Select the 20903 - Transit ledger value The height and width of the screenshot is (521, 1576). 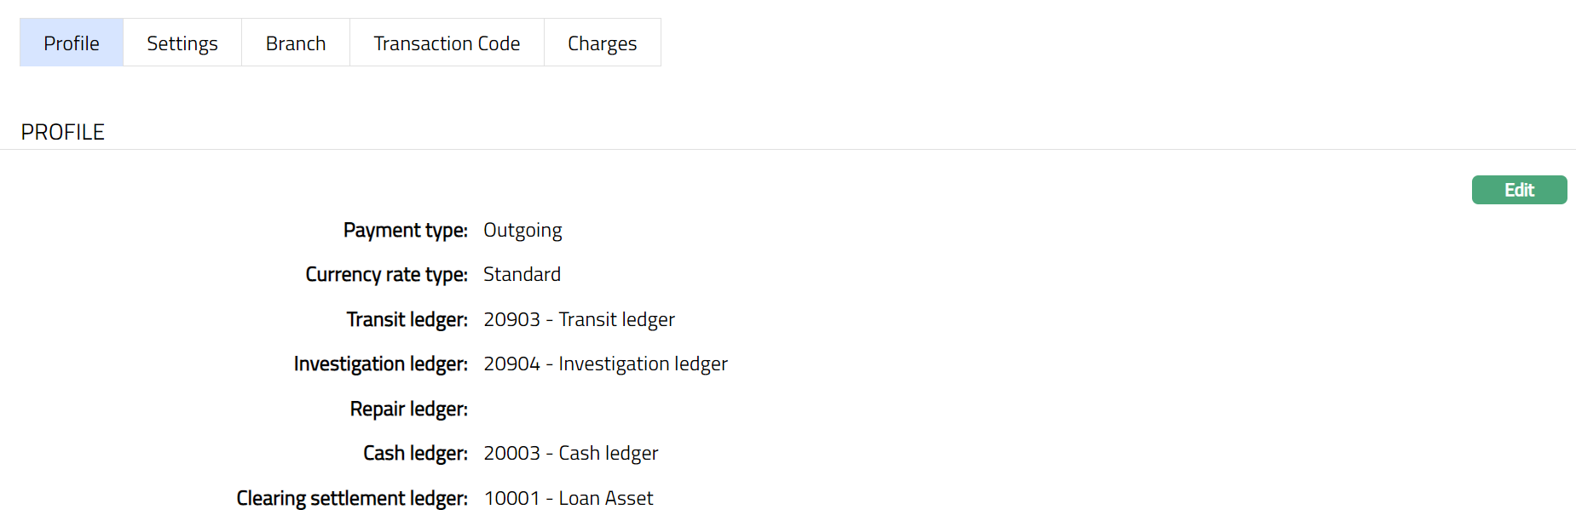click(579, 319)
